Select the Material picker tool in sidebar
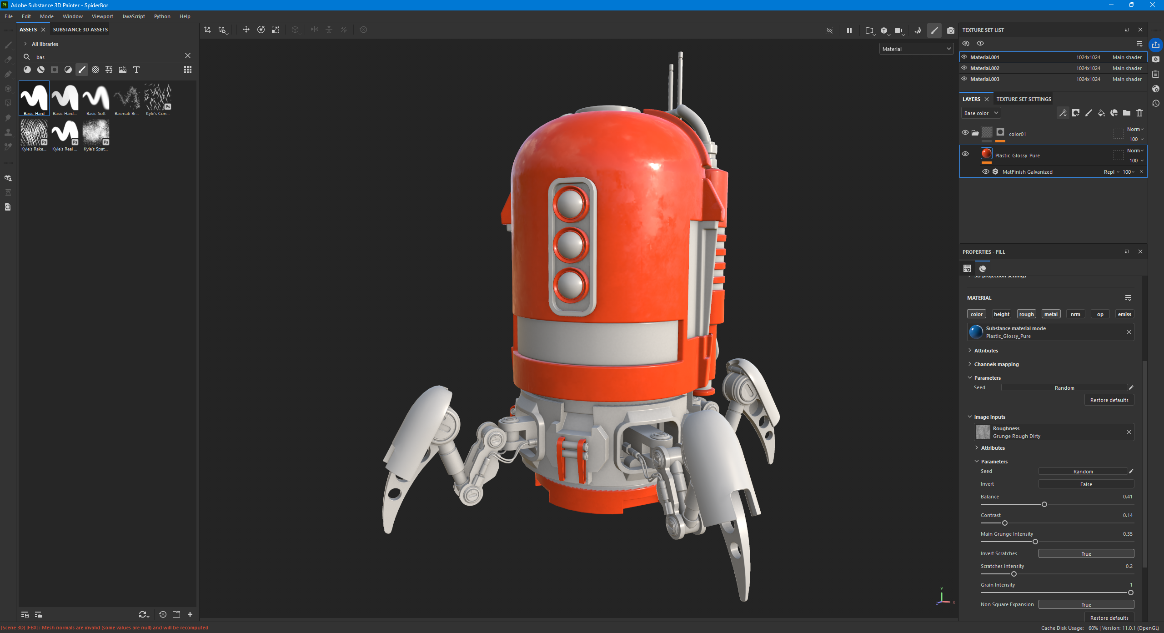This screenshot has height=633, width=1164. (x=8, y=147)
